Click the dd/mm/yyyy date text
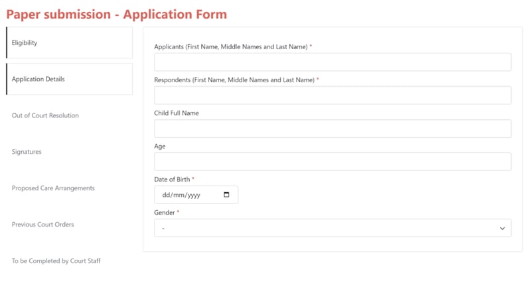This screenshot has height=283, width=531. tap(181, 195)
